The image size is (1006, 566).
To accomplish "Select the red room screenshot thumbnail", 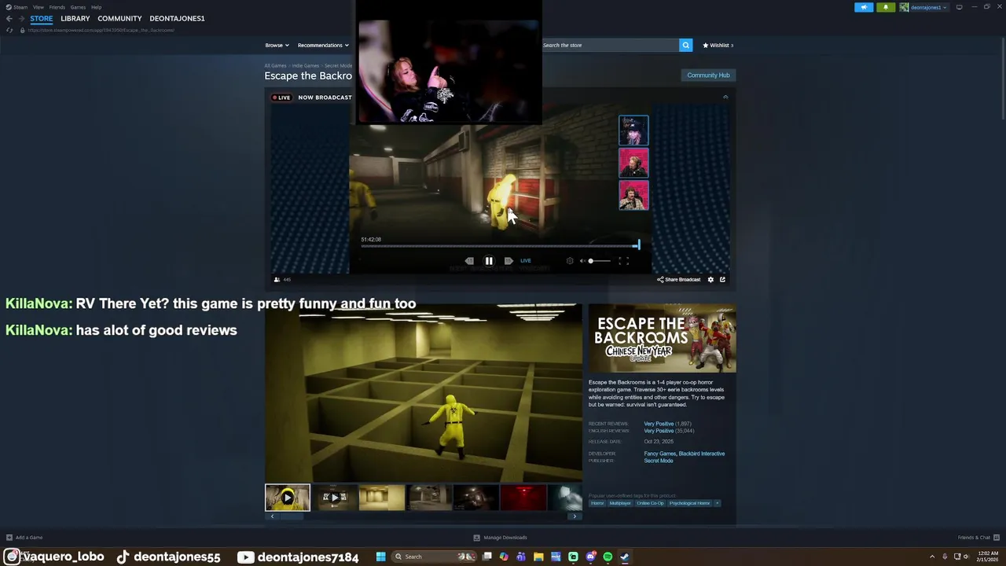I will 523,498.
